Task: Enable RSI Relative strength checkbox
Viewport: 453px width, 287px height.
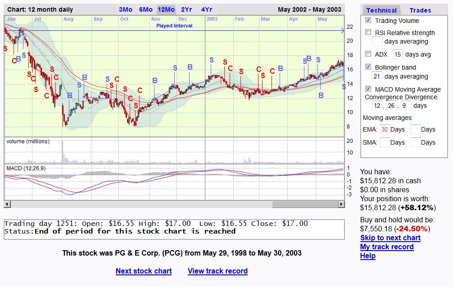Action: tap(368, 32)
